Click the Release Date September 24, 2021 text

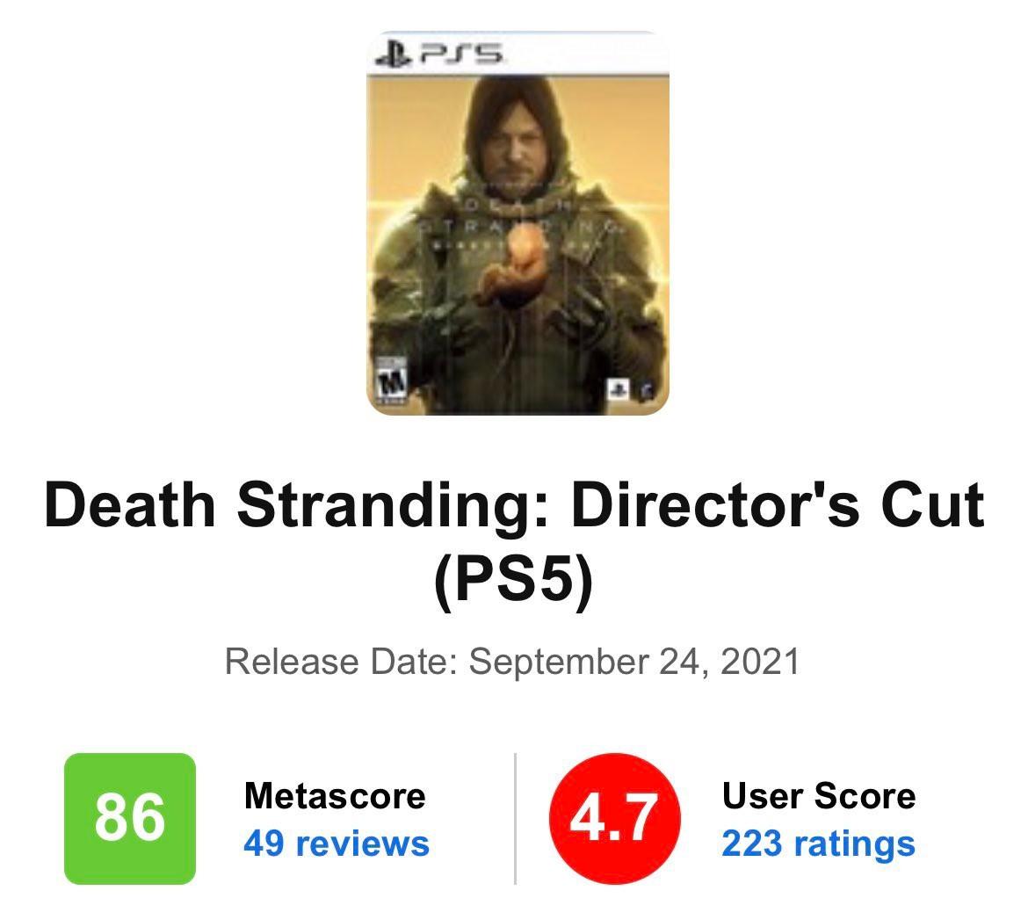click(513, 661)
